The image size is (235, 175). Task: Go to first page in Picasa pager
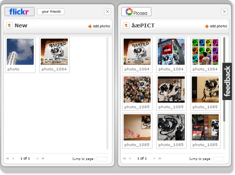coord(124,158)
